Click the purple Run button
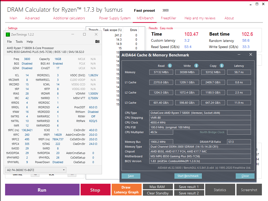 [x=42, y=190]
